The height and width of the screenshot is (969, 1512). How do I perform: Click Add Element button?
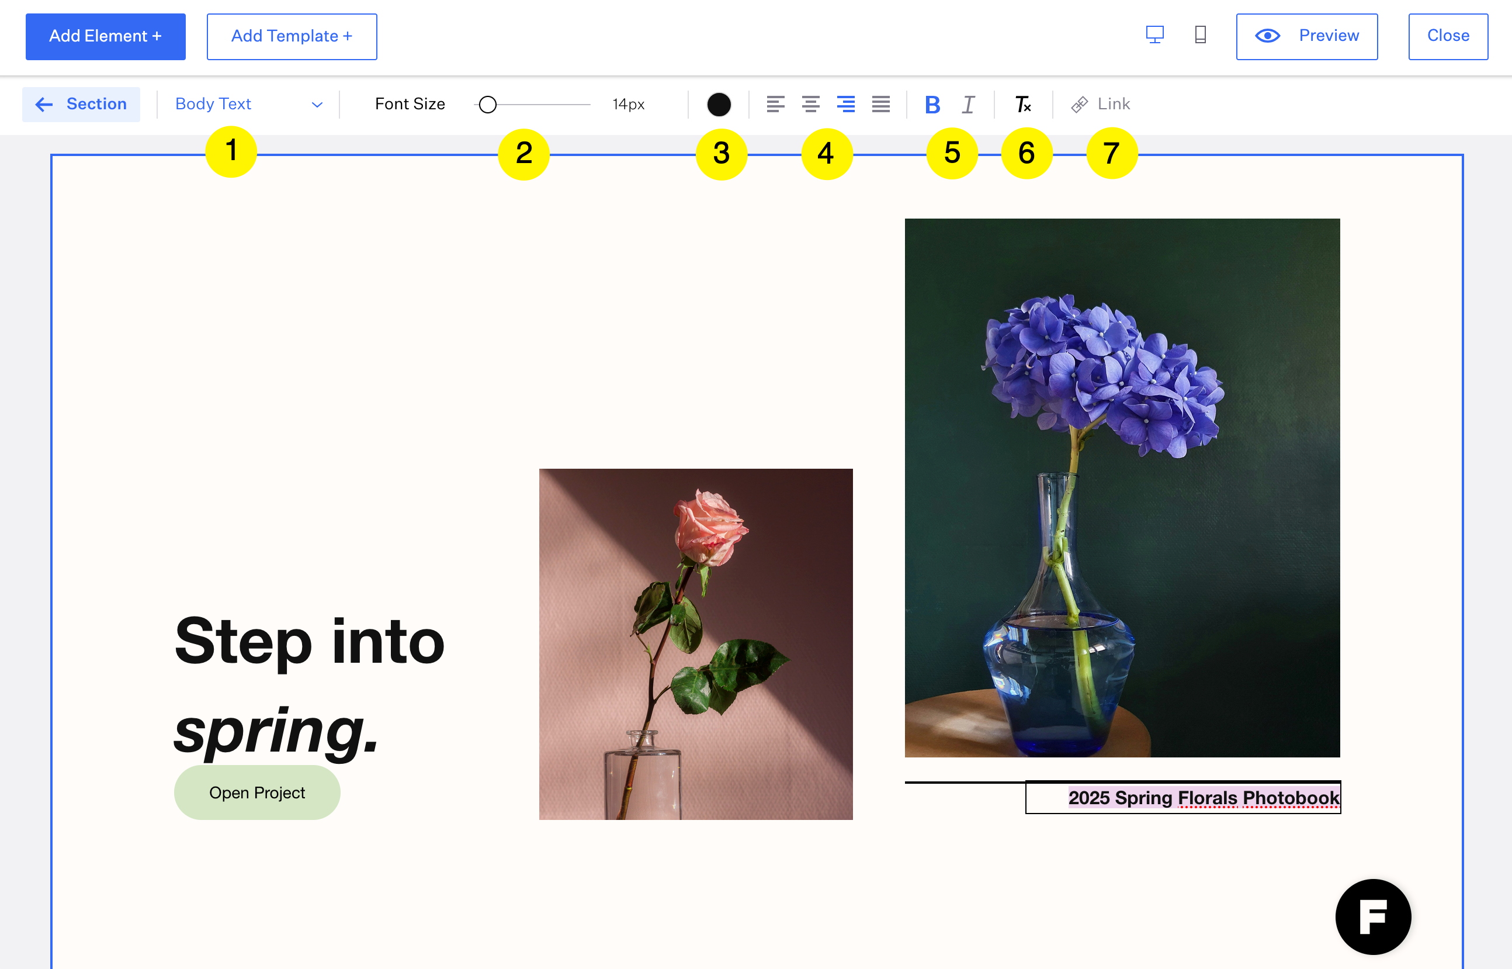click(x=106, y=36)
